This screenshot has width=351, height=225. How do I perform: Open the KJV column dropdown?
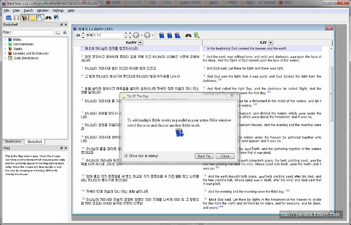point(271,42)
